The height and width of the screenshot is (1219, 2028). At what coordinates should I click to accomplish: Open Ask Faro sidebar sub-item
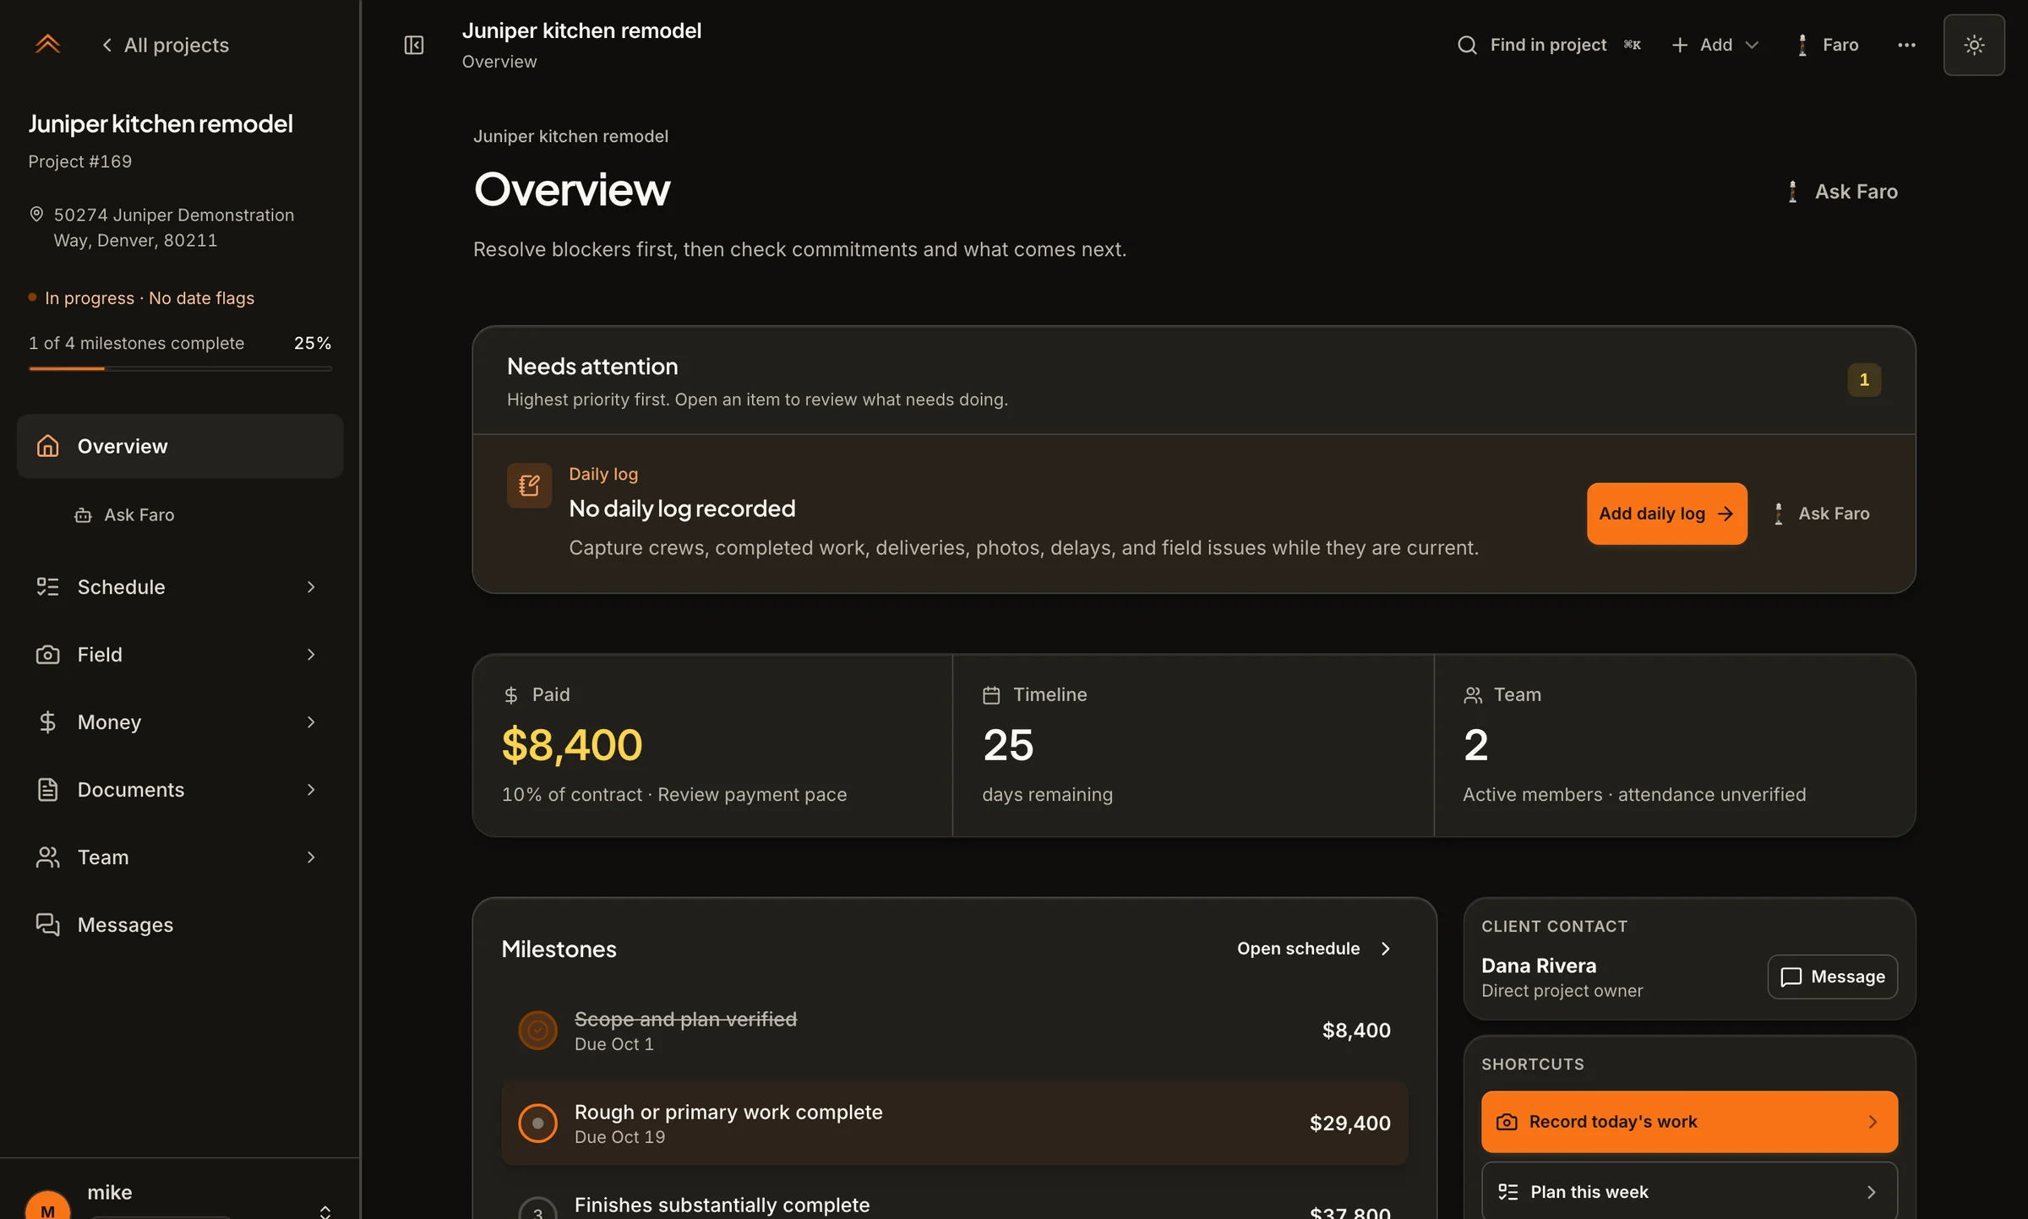click(124, 514)
